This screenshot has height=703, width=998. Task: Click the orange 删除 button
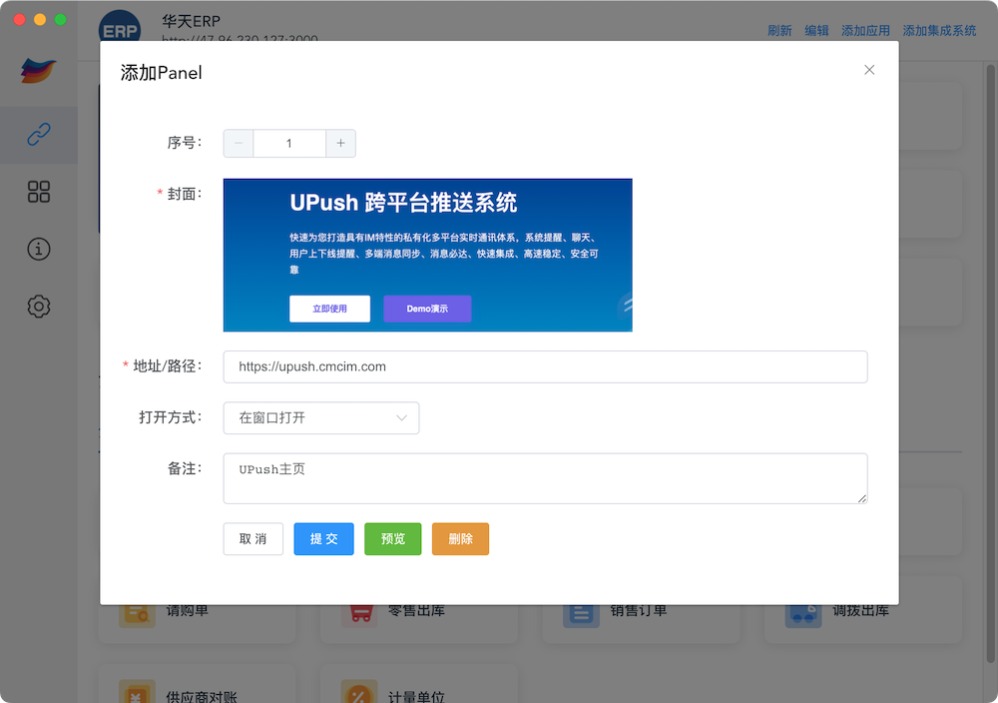pyautogui.click(x=460, y=539)
